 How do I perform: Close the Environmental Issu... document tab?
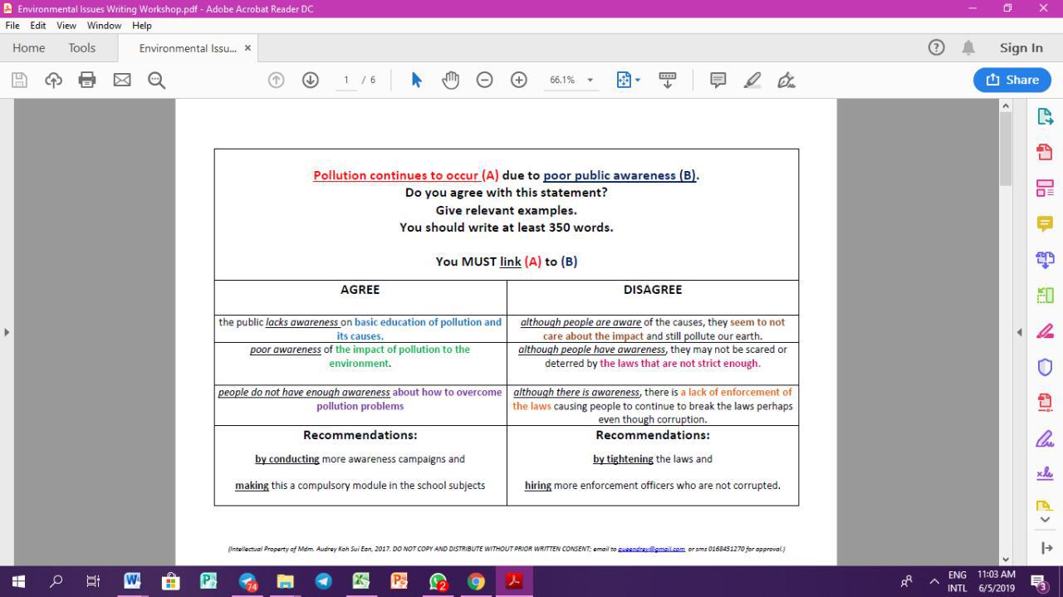coord(247,48)
